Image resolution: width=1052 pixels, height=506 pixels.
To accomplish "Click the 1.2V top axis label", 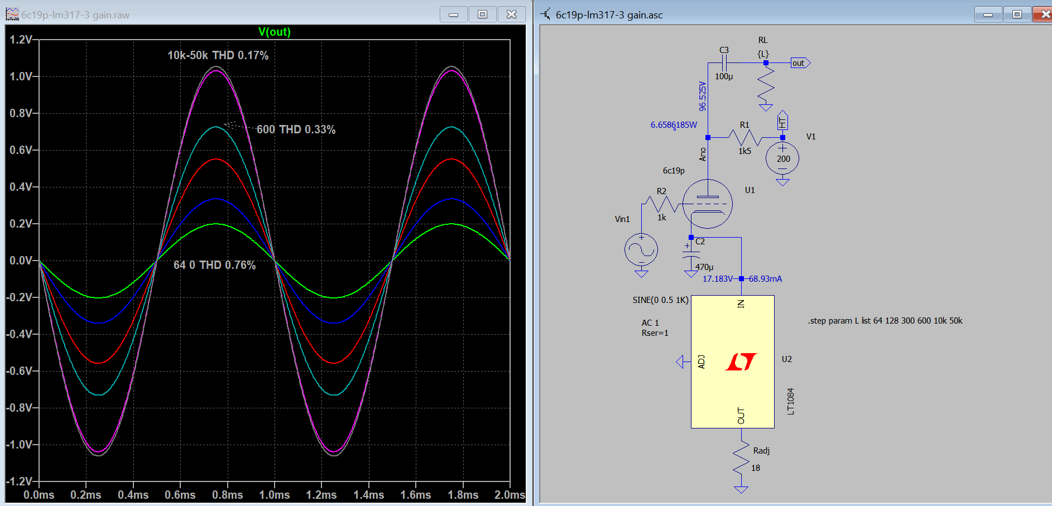I will tap(21, 40).
